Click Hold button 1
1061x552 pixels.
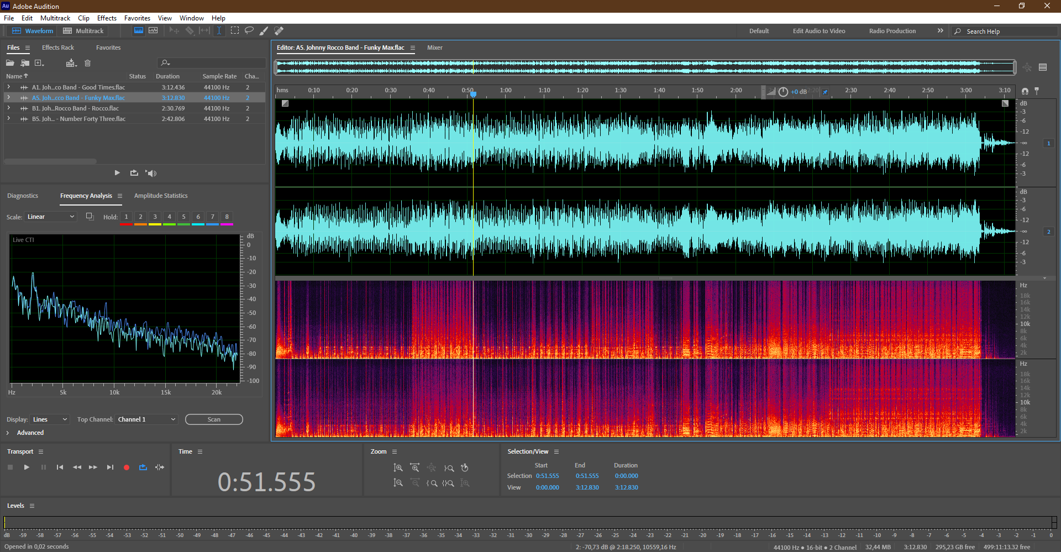[127, 217]
